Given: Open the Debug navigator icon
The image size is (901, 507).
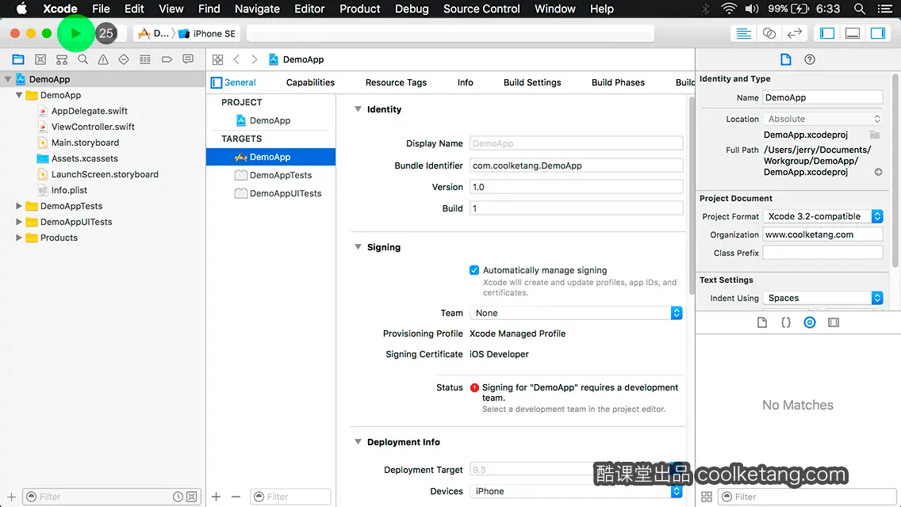Looking at the screenshot, I should pyautogui.click(x=145, y=59).
